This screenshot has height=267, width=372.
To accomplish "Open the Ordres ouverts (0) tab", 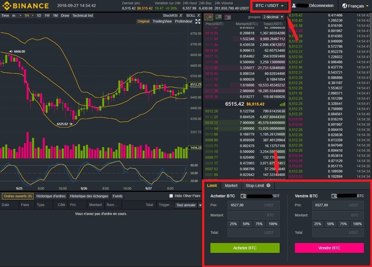I will coord(17,196).
